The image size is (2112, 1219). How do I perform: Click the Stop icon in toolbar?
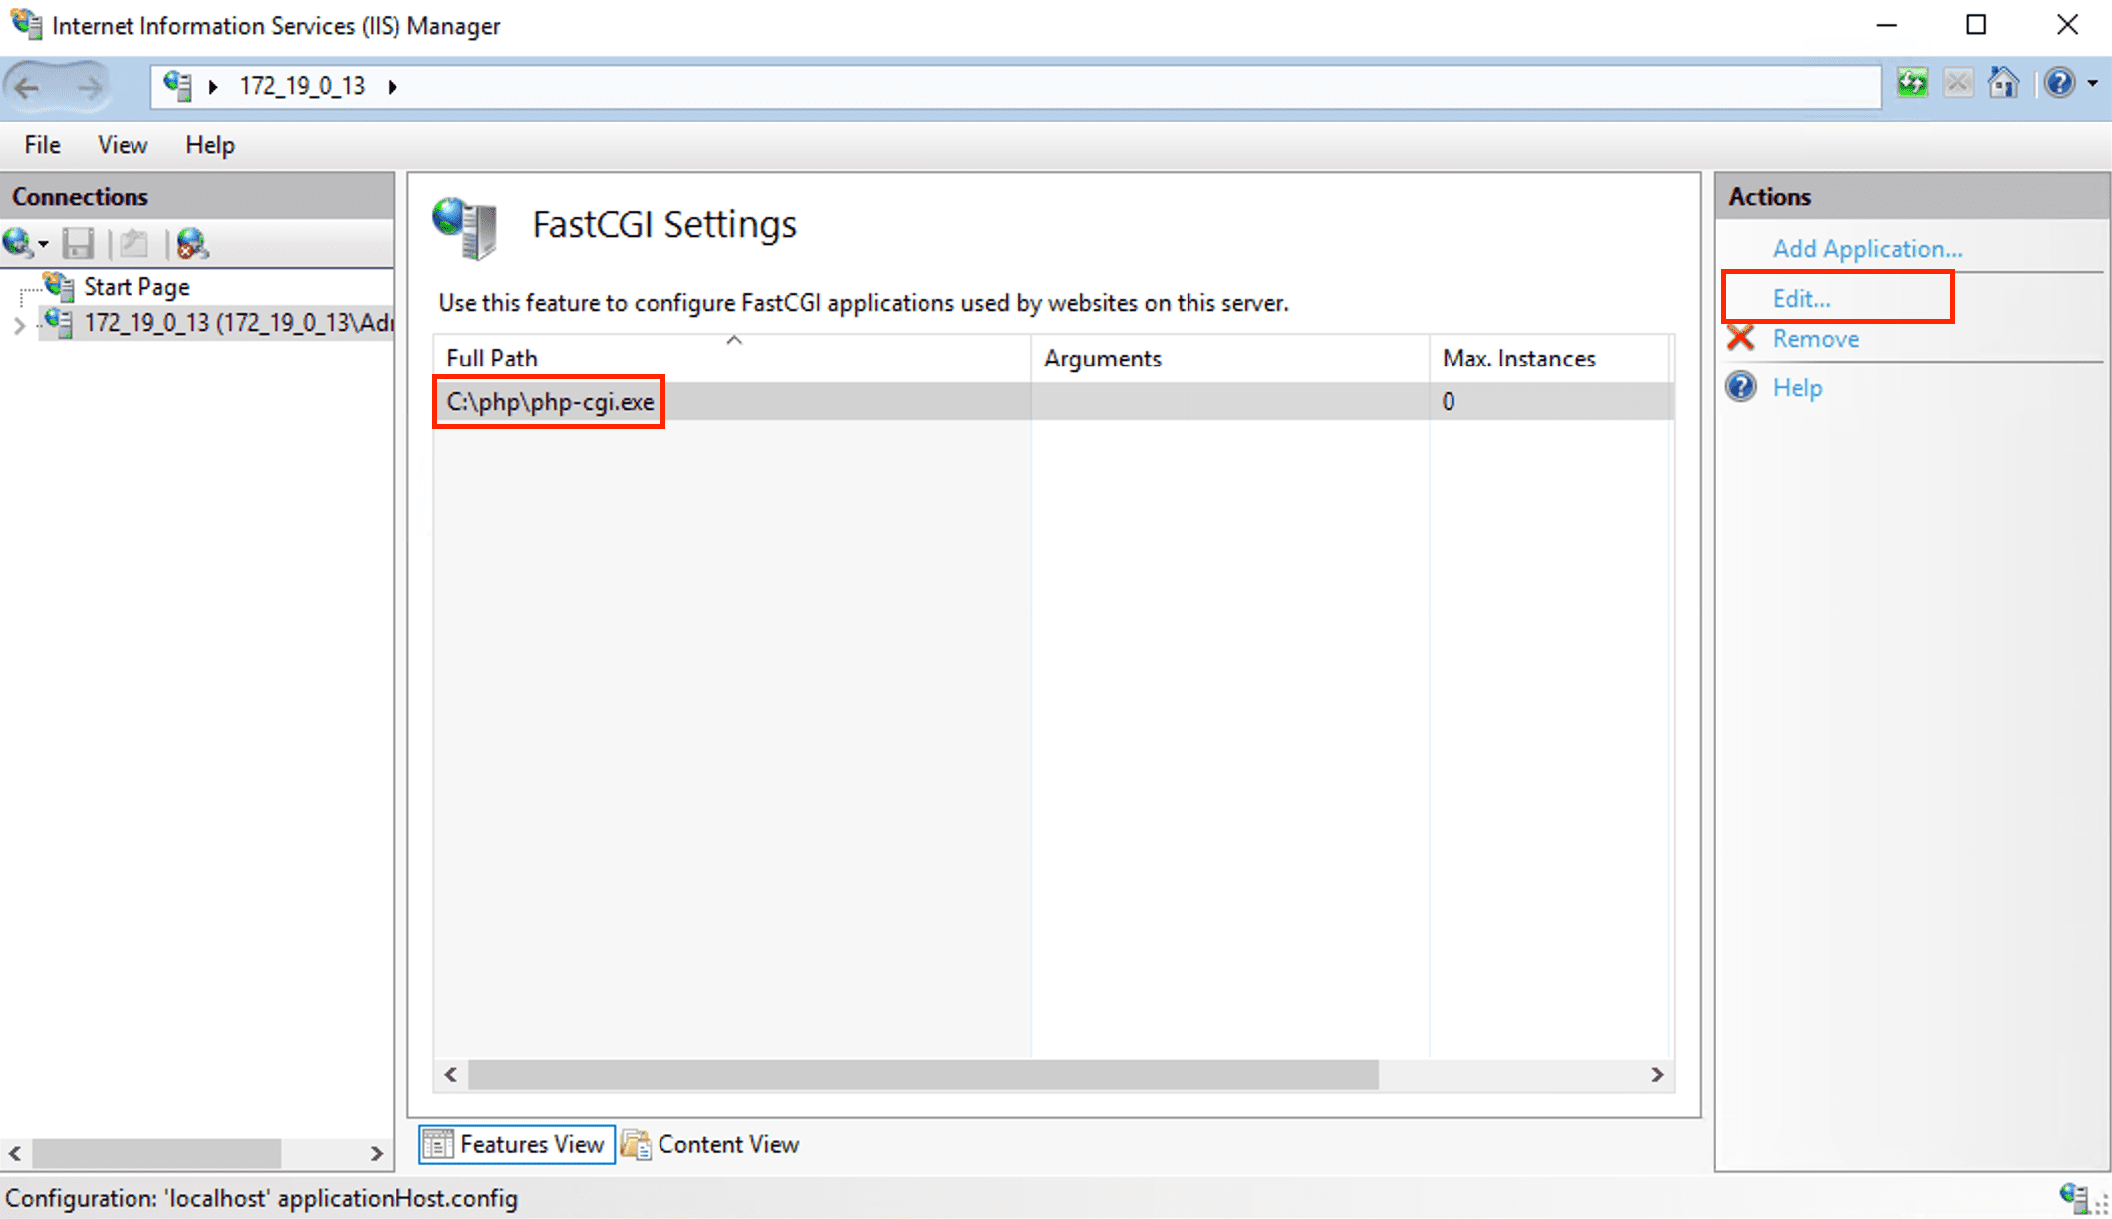(1958, 83)
